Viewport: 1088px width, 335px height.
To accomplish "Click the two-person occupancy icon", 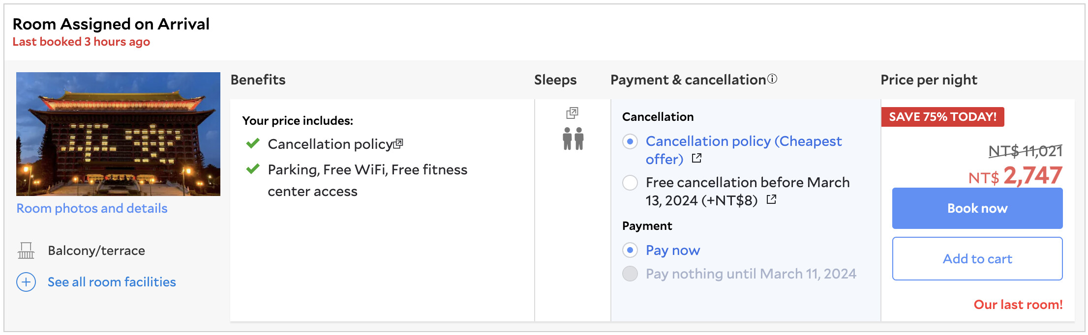I will pos(573,139).
